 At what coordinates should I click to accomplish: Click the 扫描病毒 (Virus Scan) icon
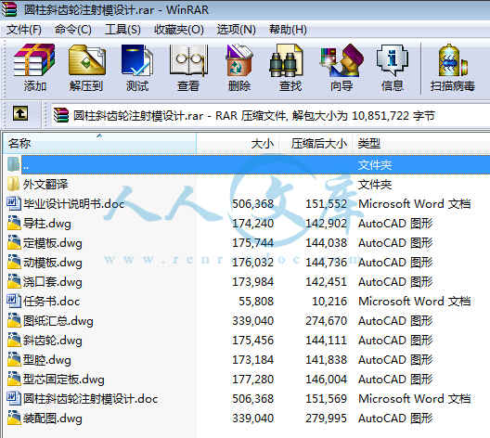453,60
